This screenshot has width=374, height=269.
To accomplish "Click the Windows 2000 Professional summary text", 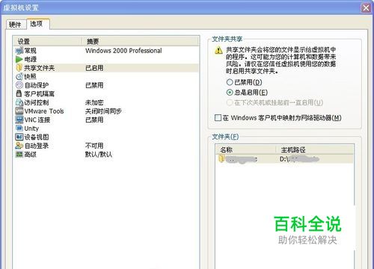I will (123, 51).
